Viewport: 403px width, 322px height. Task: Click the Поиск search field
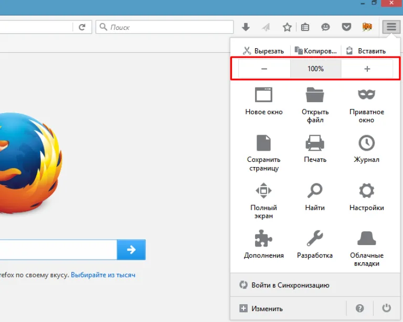pos(164,27)
